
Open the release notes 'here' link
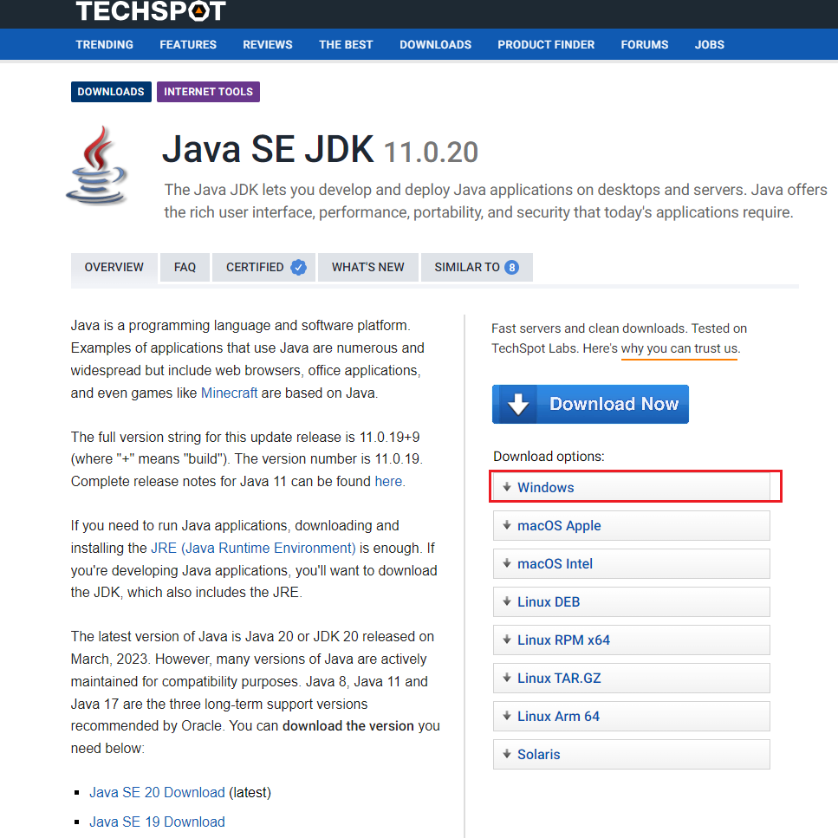pyautogui.click(x=388, y=481)
